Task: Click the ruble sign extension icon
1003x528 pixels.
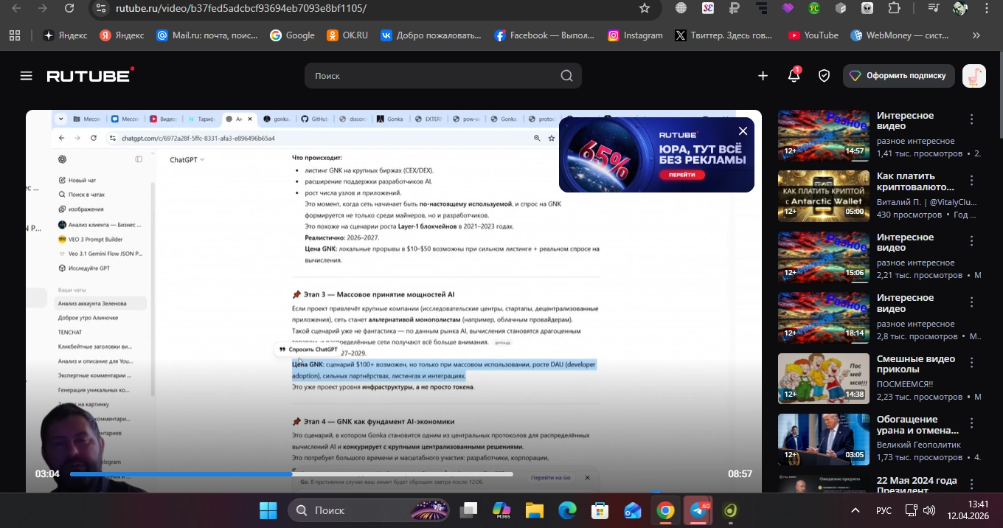Action: point(735,8)
